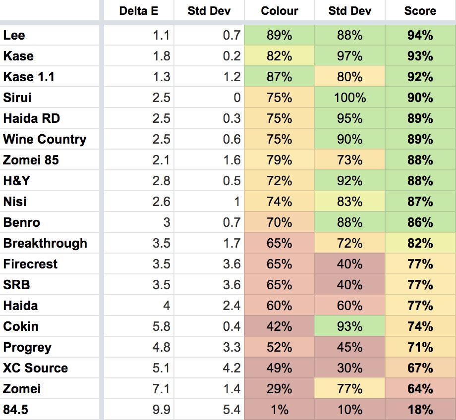
Task: Click the Score column header
Action: point(420,11)
